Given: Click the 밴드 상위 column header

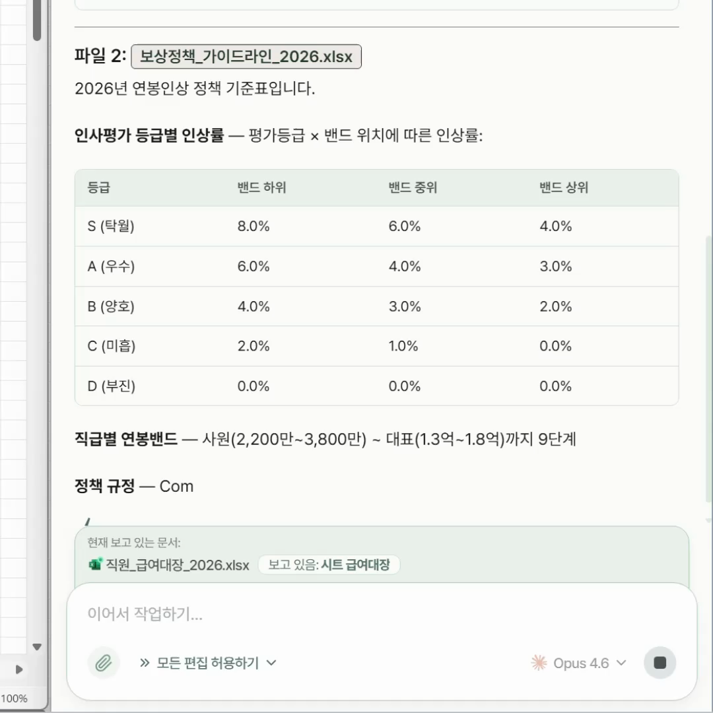Looking at the screenshot, I should pos(563,188).
